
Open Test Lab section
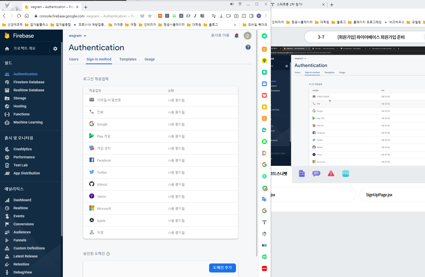(21, 165)
